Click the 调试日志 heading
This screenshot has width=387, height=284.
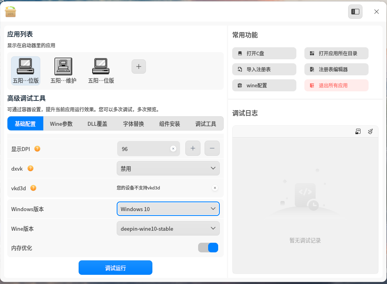tap(245, 113)
